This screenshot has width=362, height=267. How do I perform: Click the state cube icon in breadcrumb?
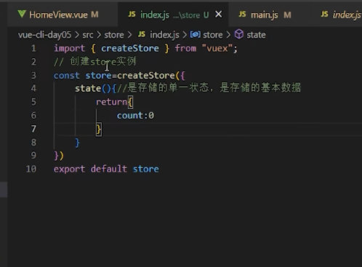[x=239, y=34]
